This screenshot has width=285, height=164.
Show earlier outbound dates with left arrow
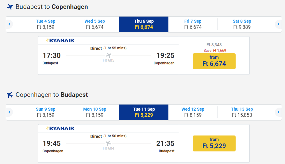[x=10, y=24]
